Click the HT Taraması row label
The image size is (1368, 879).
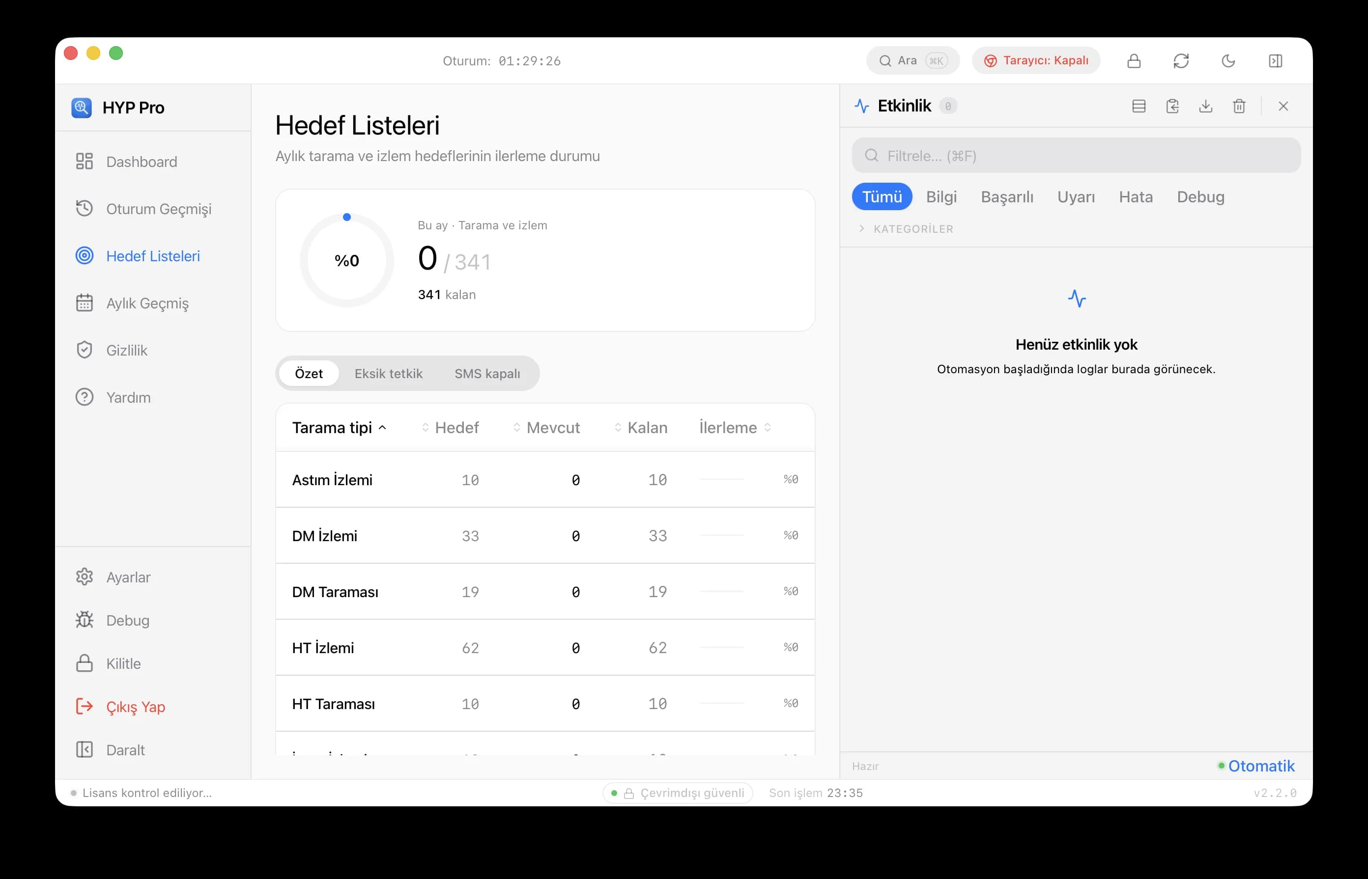pos(334,704)
